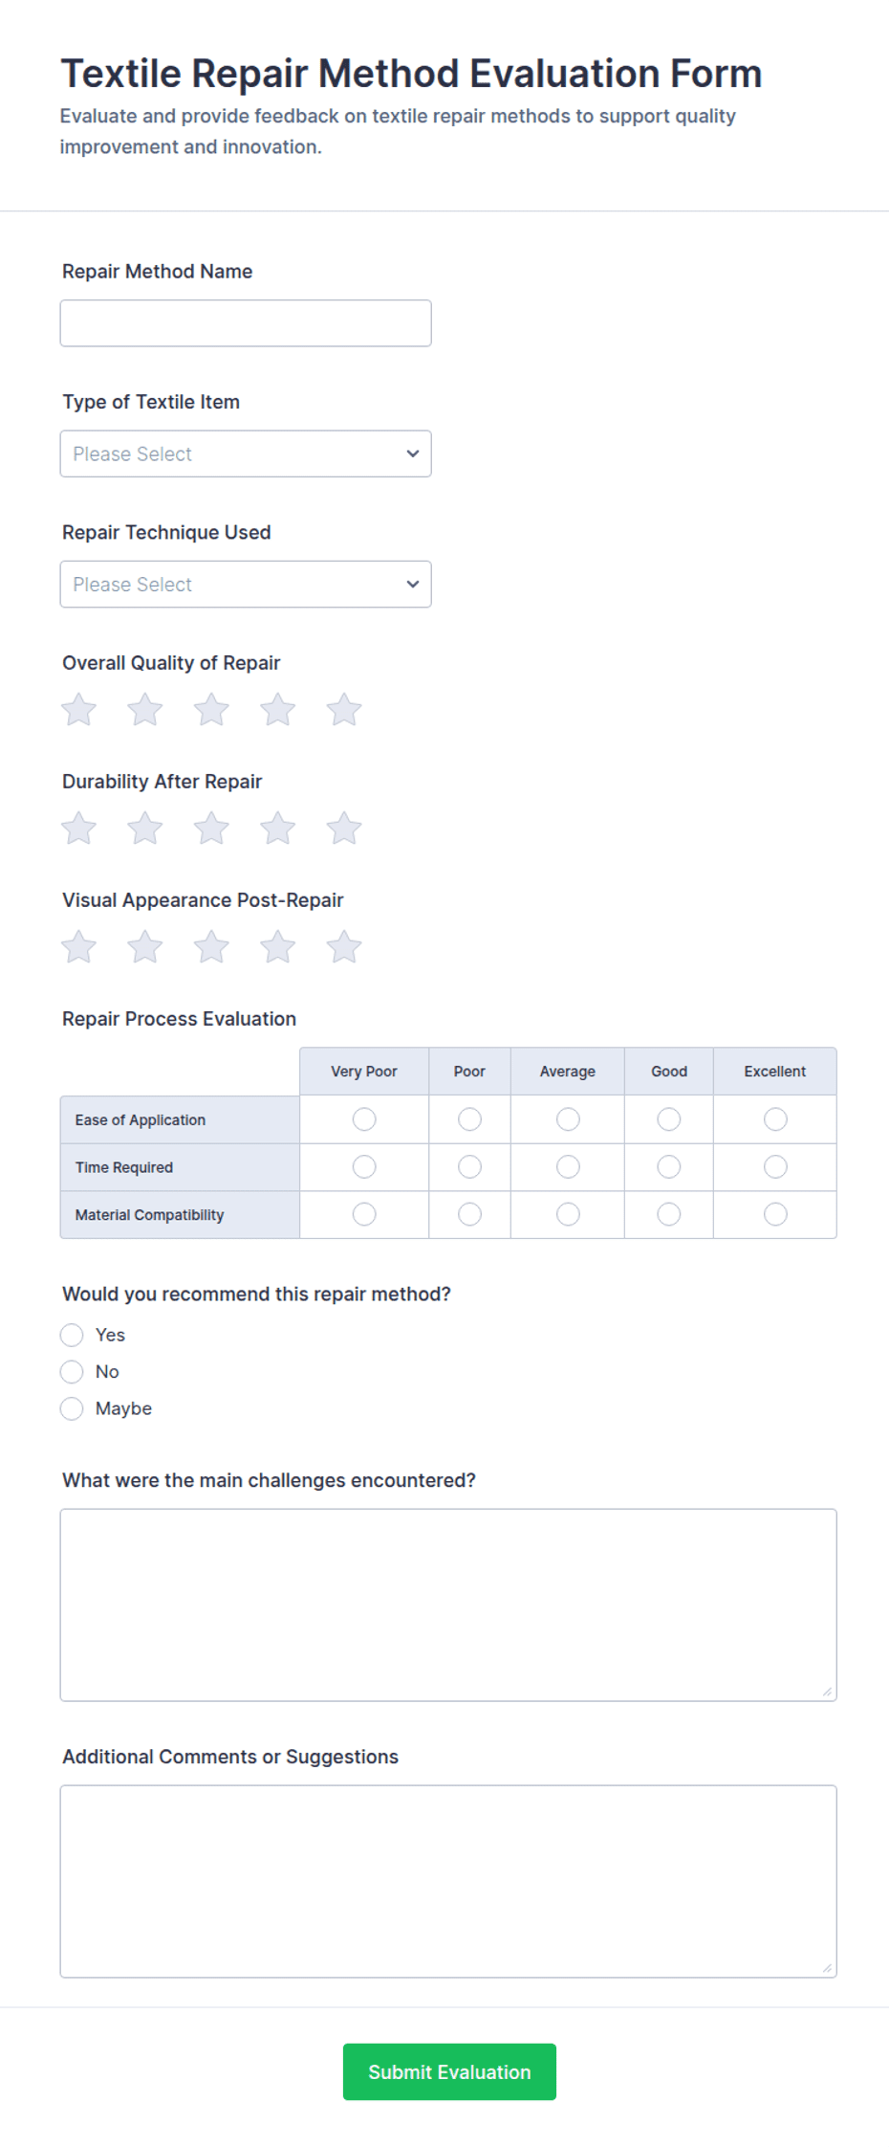The width and height of the screenshot is (889, 2147).
Task: Open the Type of Textile Item dropdown
Action: [246, 454]
